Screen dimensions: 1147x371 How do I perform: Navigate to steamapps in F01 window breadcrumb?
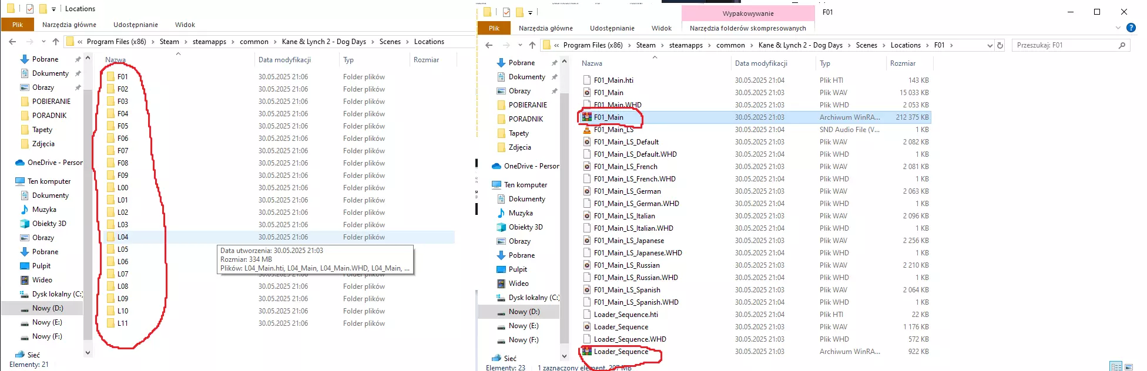pos(686,45)
